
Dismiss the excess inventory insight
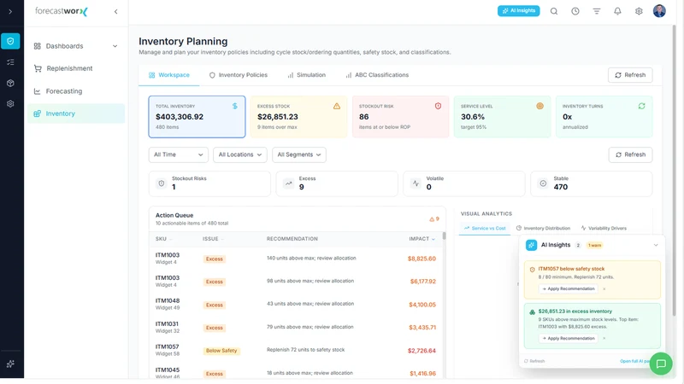(x=604, y=338)
